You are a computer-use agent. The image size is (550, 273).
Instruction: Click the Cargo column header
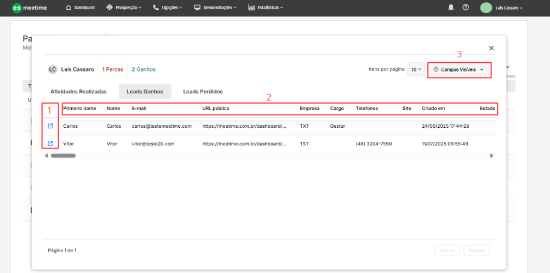click(x=337, y=108)
